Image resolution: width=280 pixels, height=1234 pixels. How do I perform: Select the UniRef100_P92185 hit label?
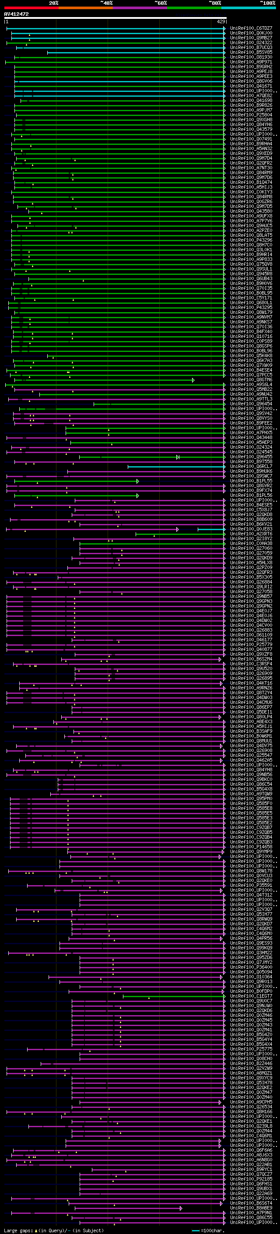pyautogui.click(x=251, y=1179)
